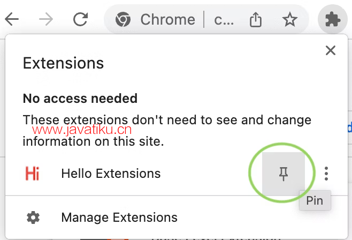
Task: Click the Extensions puzzle piece toolbar button
Action: (x=332, y=19)
